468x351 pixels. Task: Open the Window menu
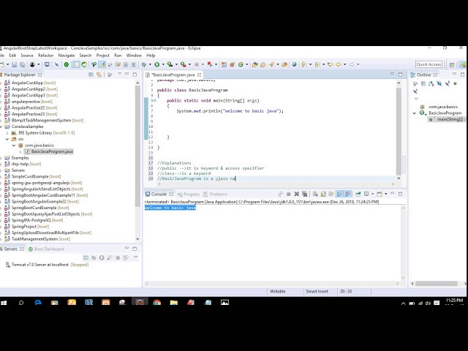tap(134, 56)
